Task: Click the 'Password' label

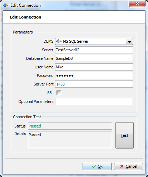Action: pyautogui.click(x=45, y=76)
